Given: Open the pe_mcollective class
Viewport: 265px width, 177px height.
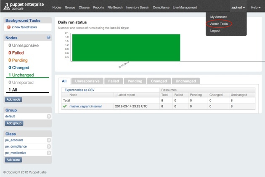Looking at the screenshot, I should click(x=16, y=153).
